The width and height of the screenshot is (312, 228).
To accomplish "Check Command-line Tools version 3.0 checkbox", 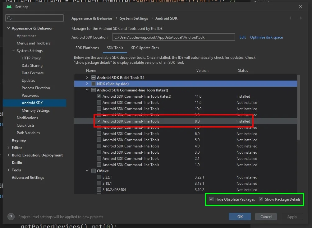I will click(99, 152).
